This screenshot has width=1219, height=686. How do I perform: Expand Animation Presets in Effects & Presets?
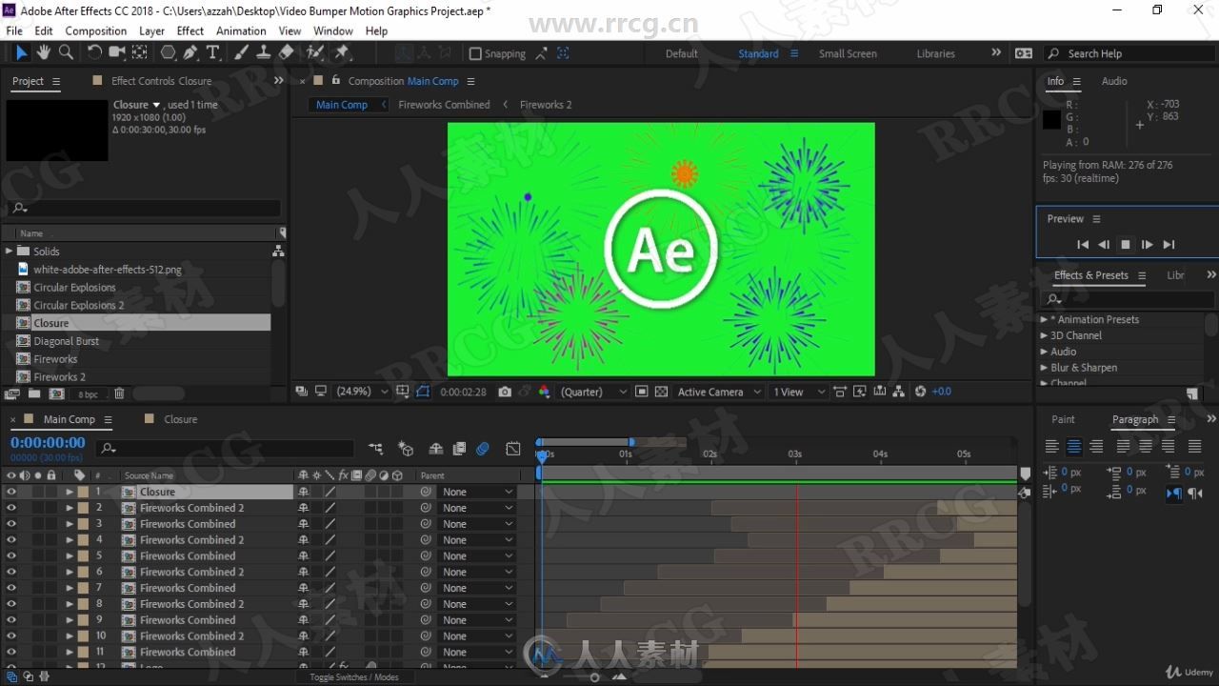pyautogui.click(x=1044, y=320)
